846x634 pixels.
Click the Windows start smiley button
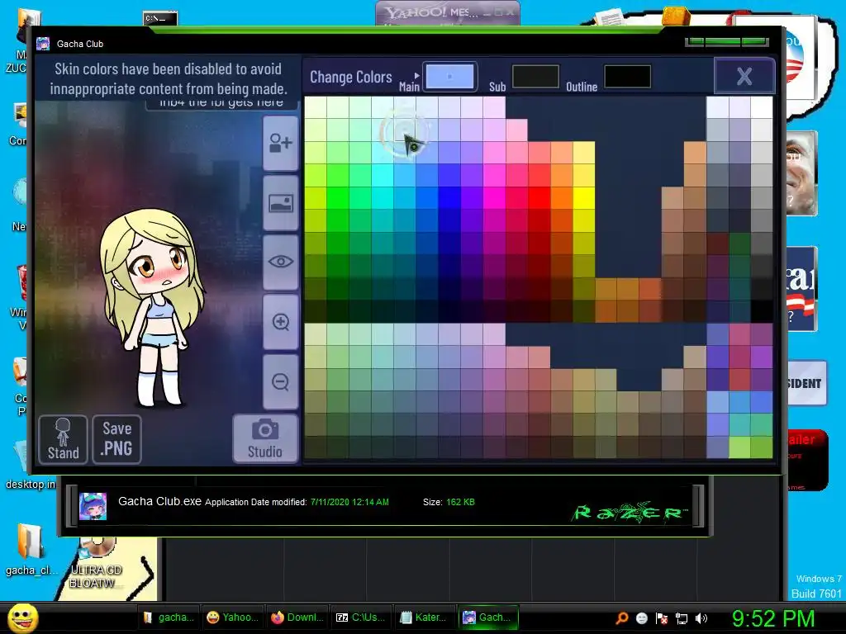pyautogui.click(x=23, y=617)
